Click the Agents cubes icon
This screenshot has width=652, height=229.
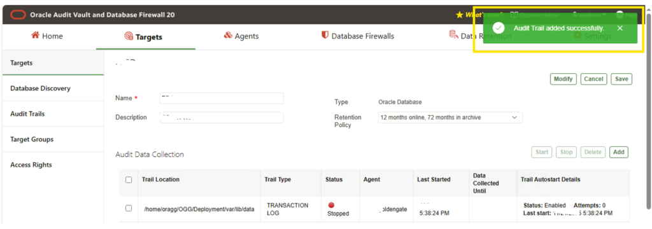click(x=228, y=36)
